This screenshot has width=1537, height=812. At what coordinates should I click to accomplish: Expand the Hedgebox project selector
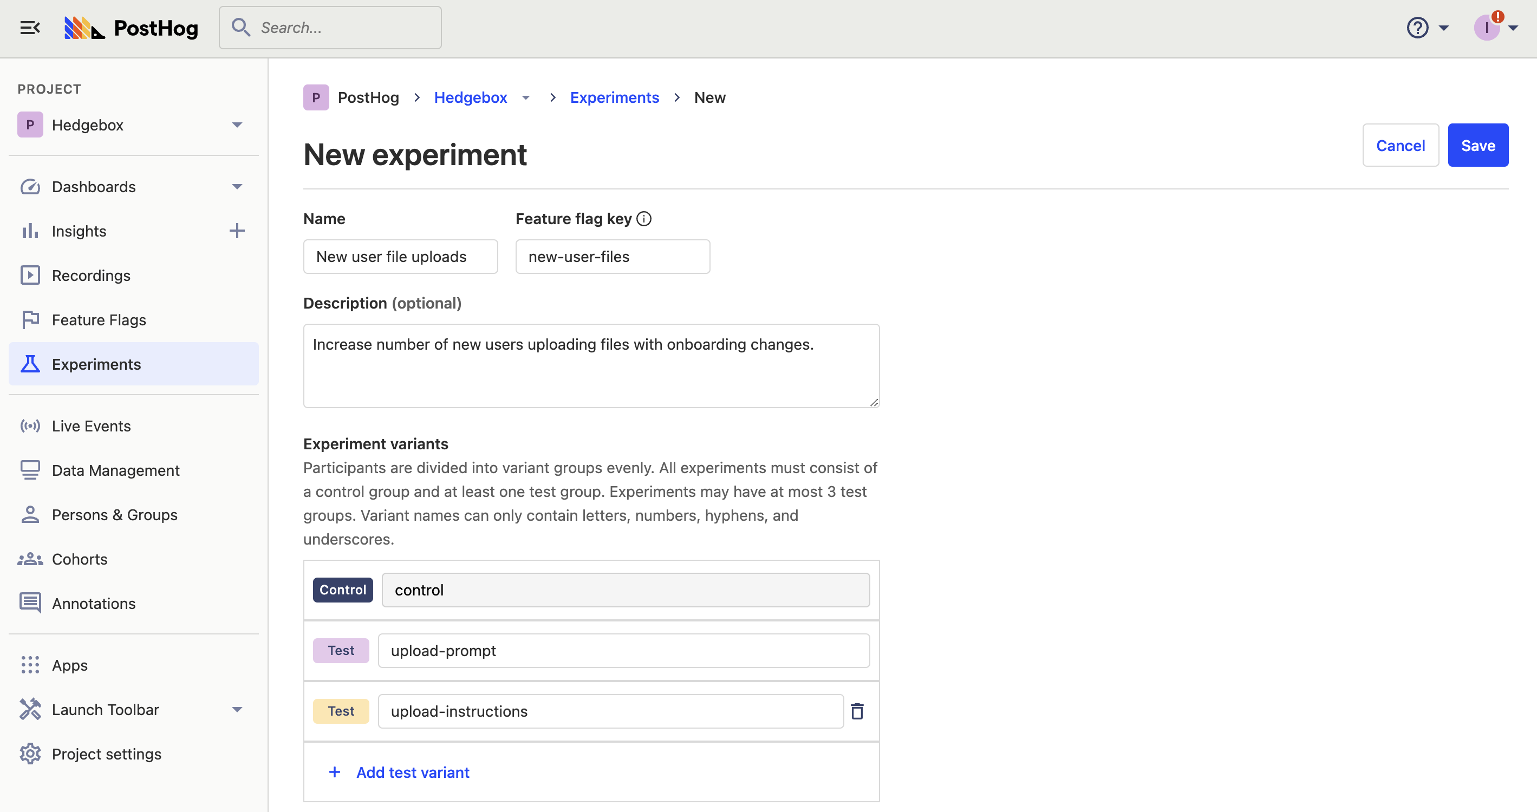(x=237, y=125)
